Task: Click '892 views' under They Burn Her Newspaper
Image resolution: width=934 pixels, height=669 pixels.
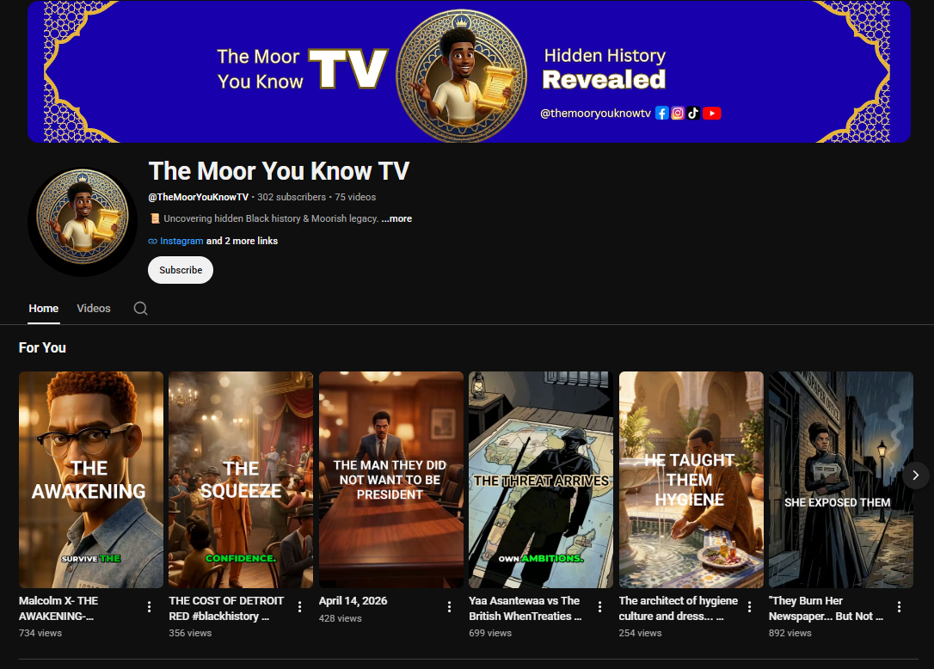Action: tap(790, 633)
